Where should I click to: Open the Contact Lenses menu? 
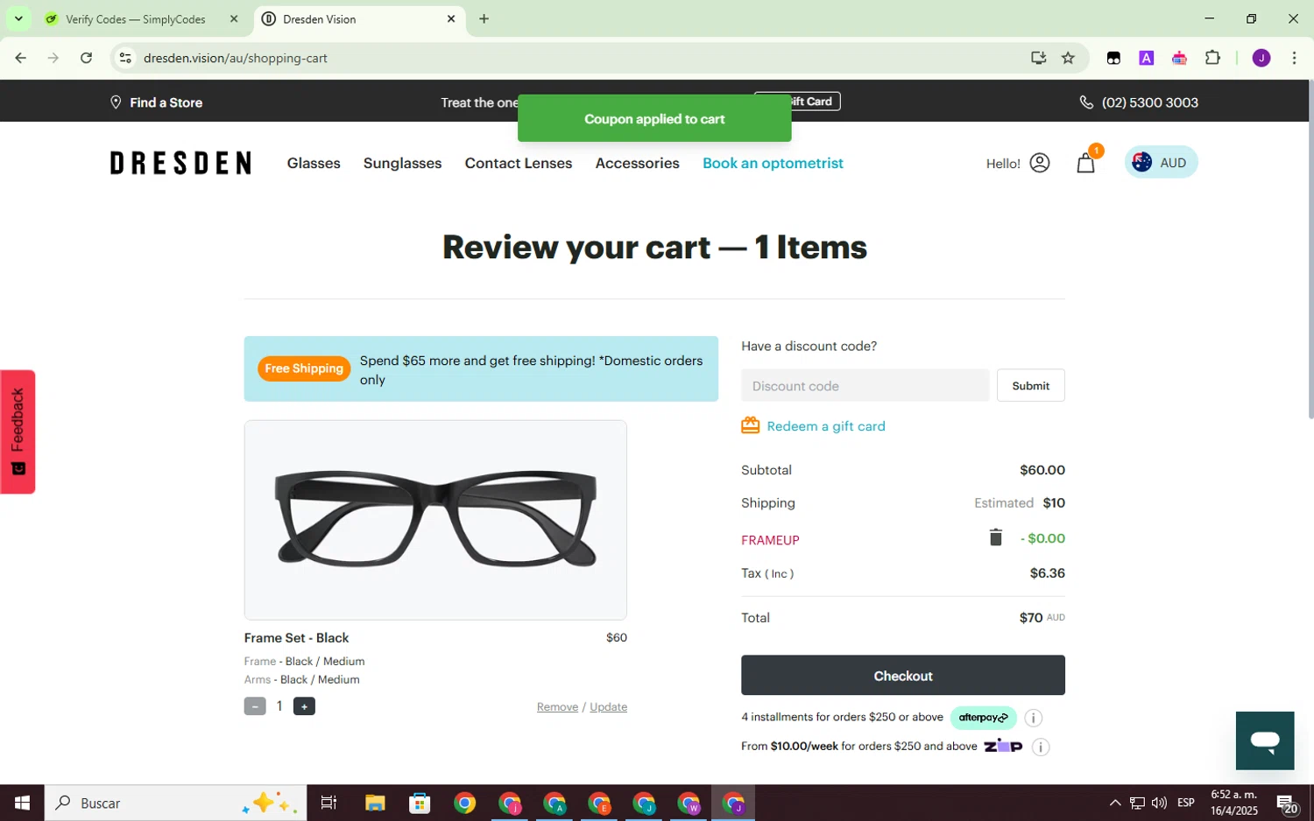point(519,163)
